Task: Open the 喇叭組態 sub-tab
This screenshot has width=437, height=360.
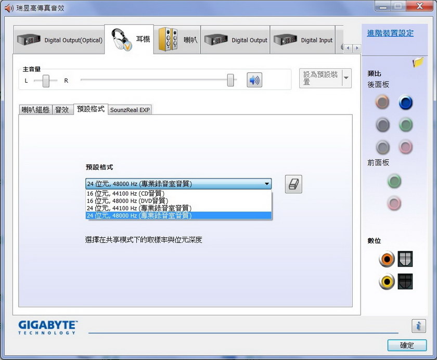Action: coord(36,110)
